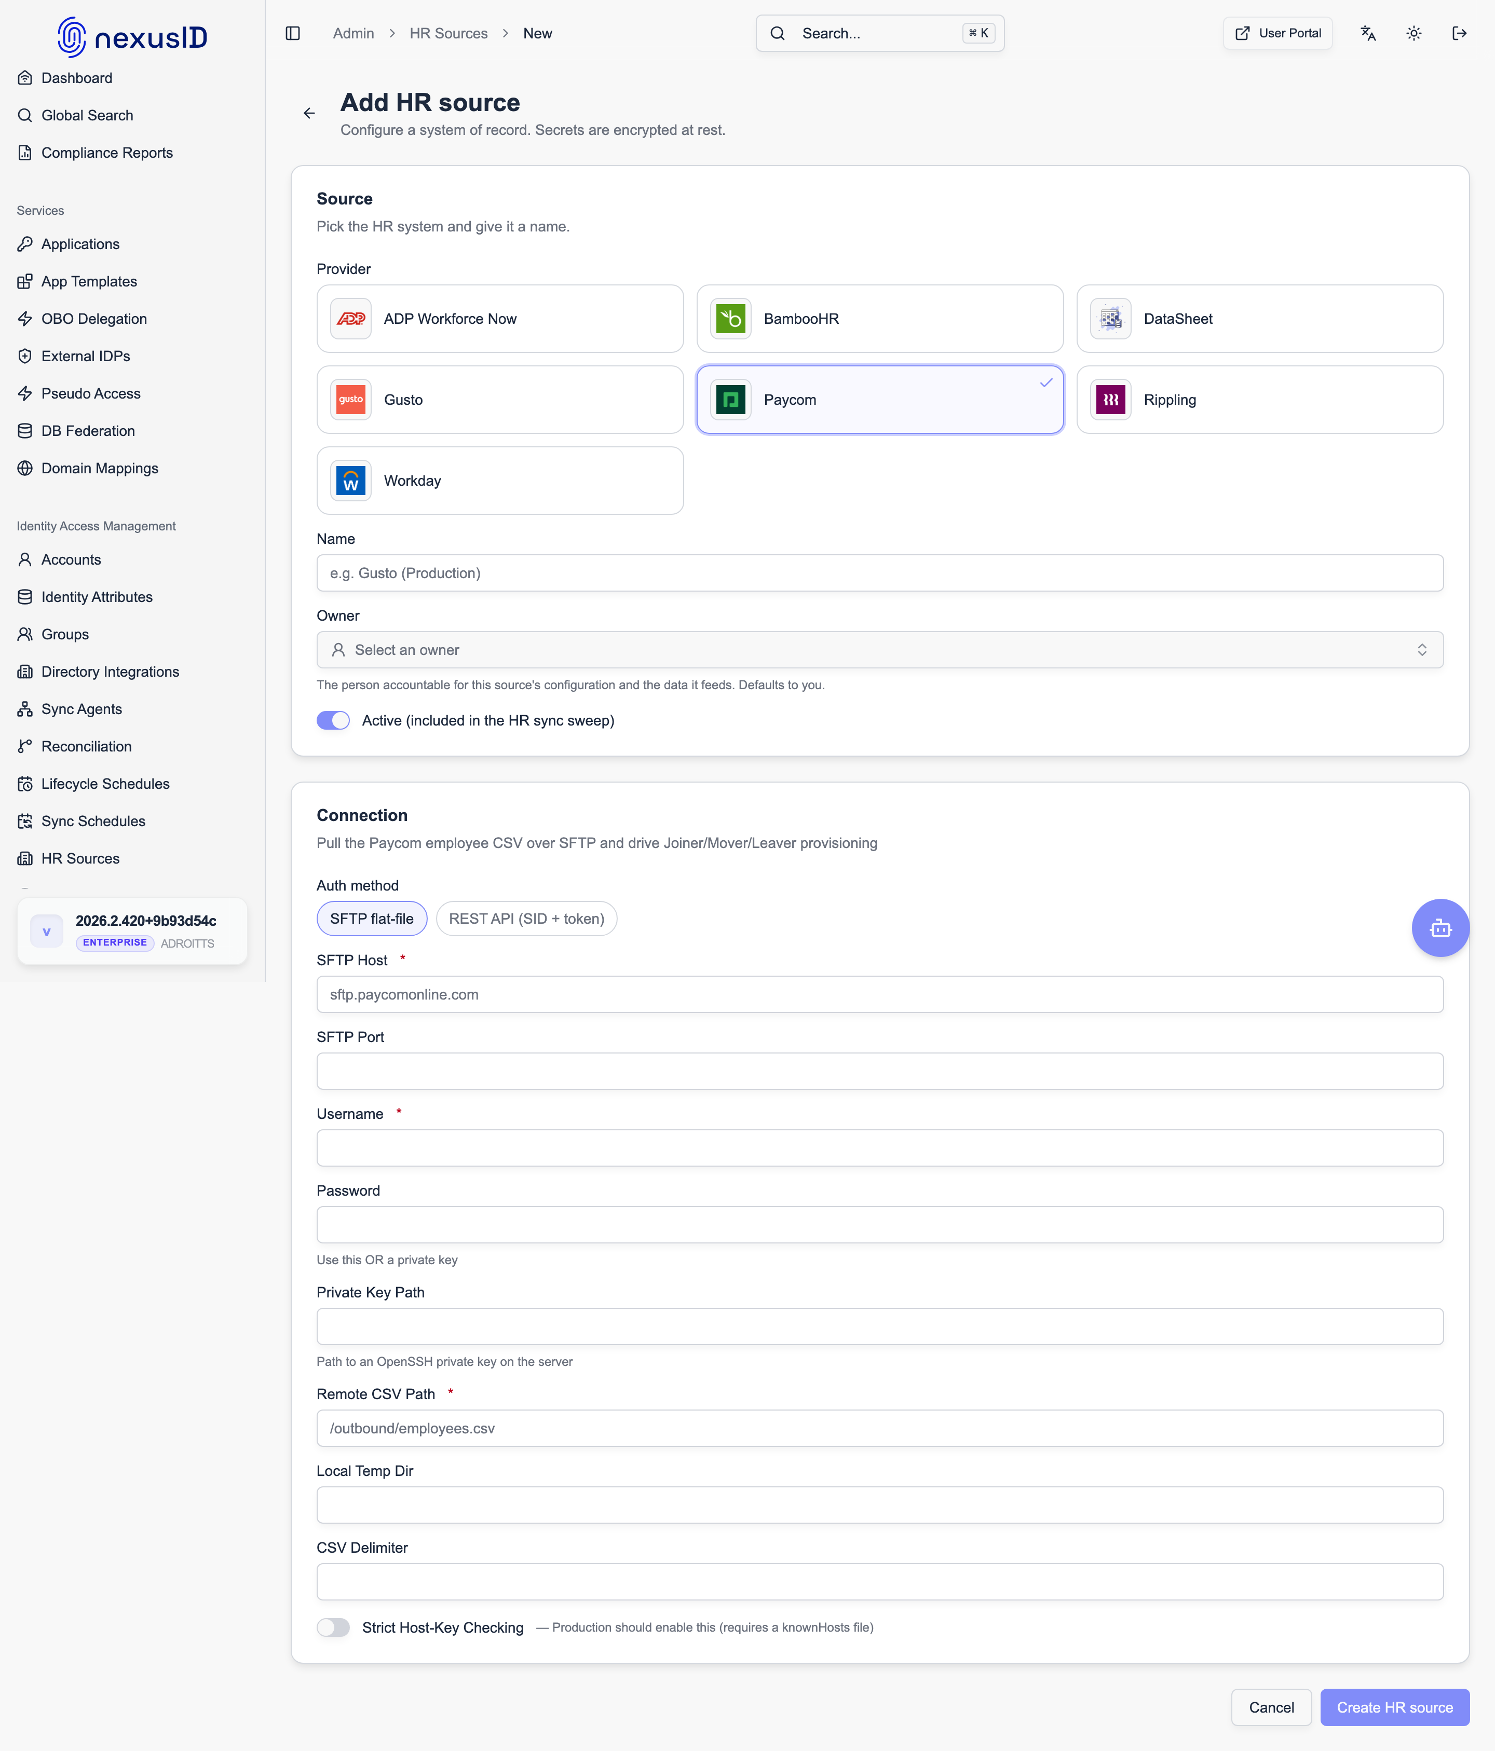Click the search magnifier icon
The height and width of the screenshot is (1751, 1495).
tap(778, 34)
